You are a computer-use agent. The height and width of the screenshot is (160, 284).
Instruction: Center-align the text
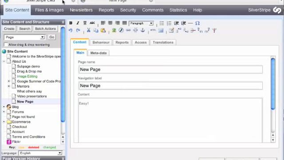[x=110, y=23]
